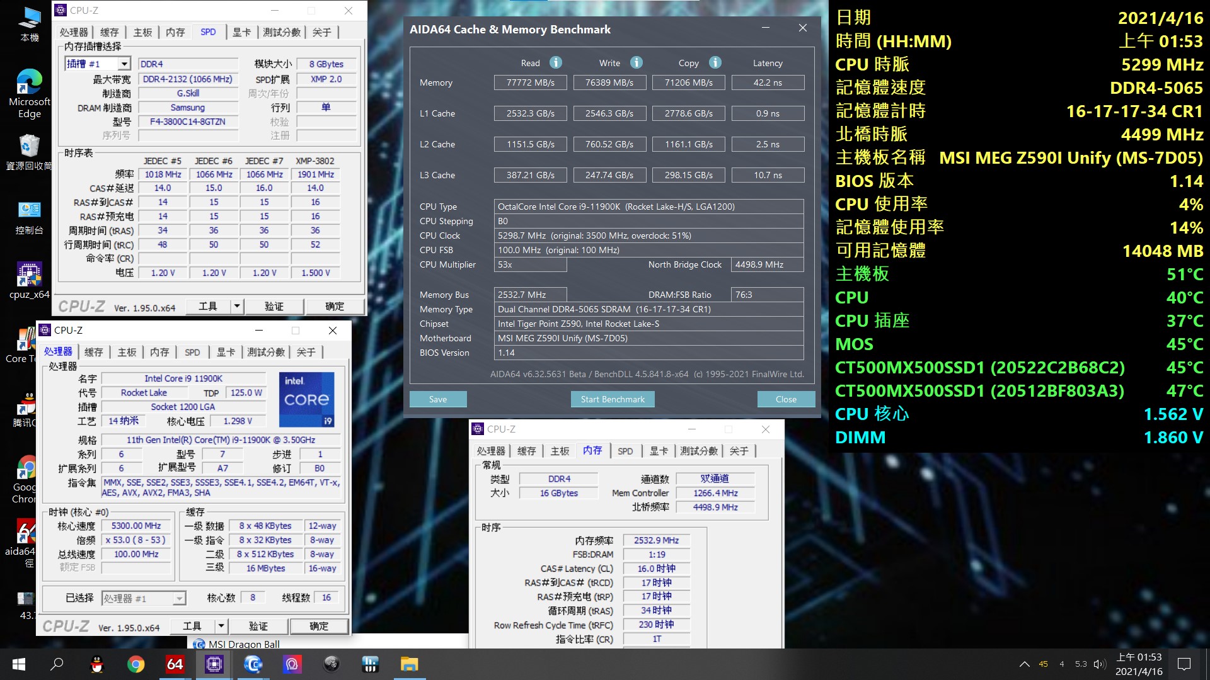The image size is (1210, 680).
Task: Switch to CPU-Z in the taskbar
Action: [x=214, y=664]
